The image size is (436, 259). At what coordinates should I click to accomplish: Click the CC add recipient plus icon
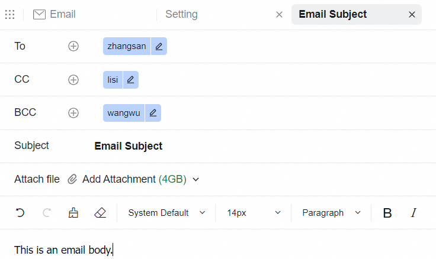pyautogui.click(x=73, y=80)
